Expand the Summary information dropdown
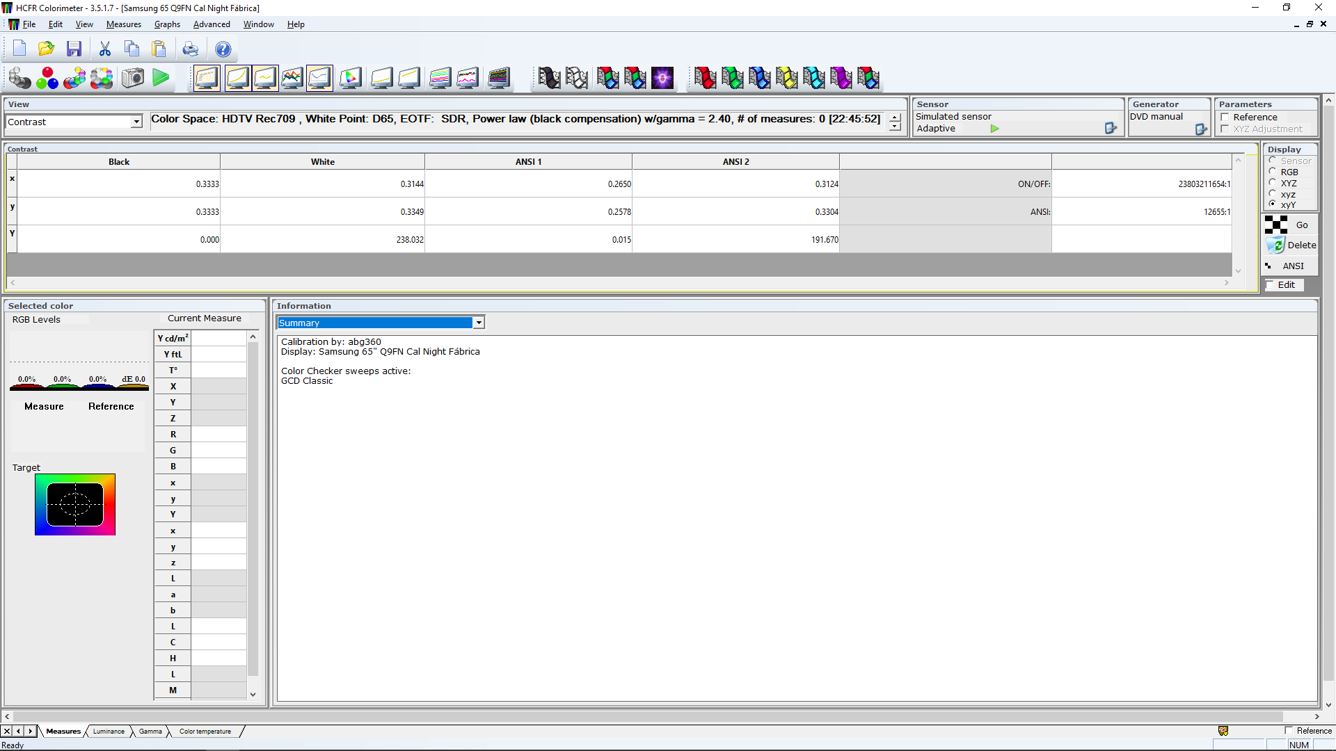 pos(479,323)
